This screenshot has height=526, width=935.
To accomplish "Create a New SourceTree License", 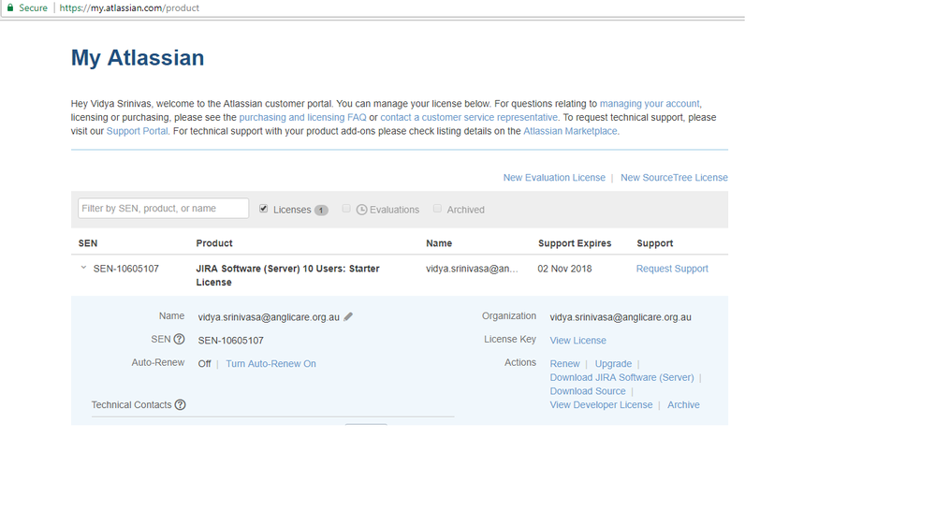I will click(x=674, y=177).
